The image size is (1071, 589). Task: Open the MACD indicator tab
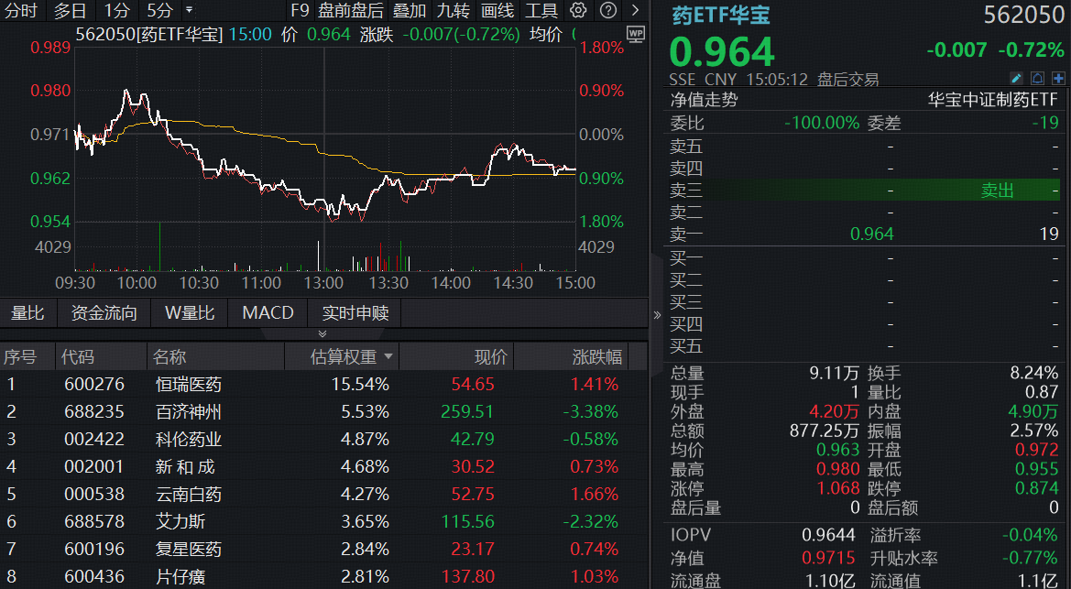click(268, 313)
